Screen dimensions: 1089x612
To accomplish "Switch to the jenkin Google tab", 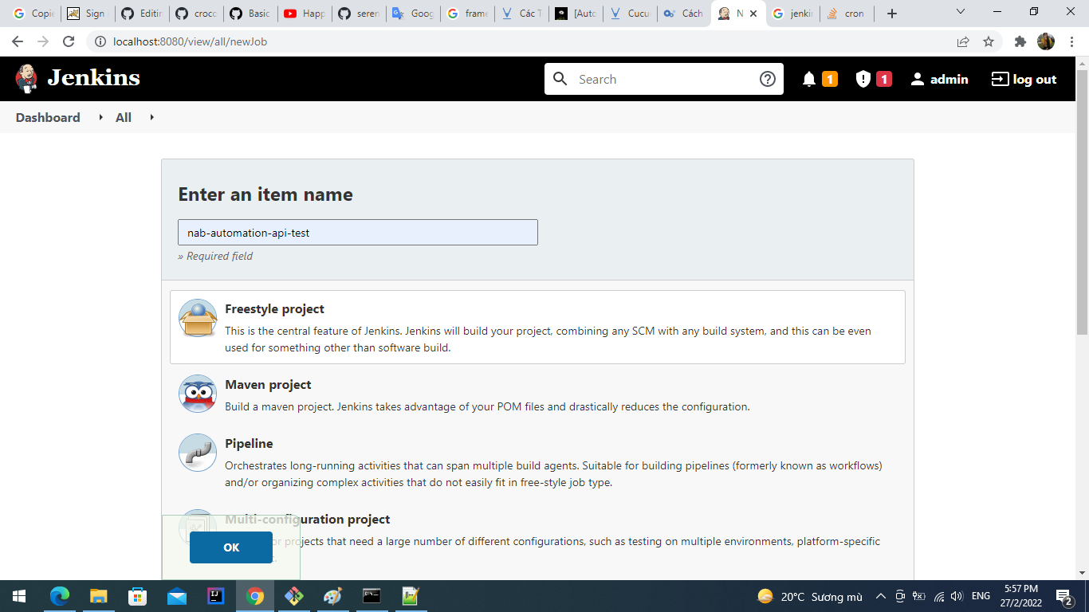I will pyautogui.click(x=793, y=14).
